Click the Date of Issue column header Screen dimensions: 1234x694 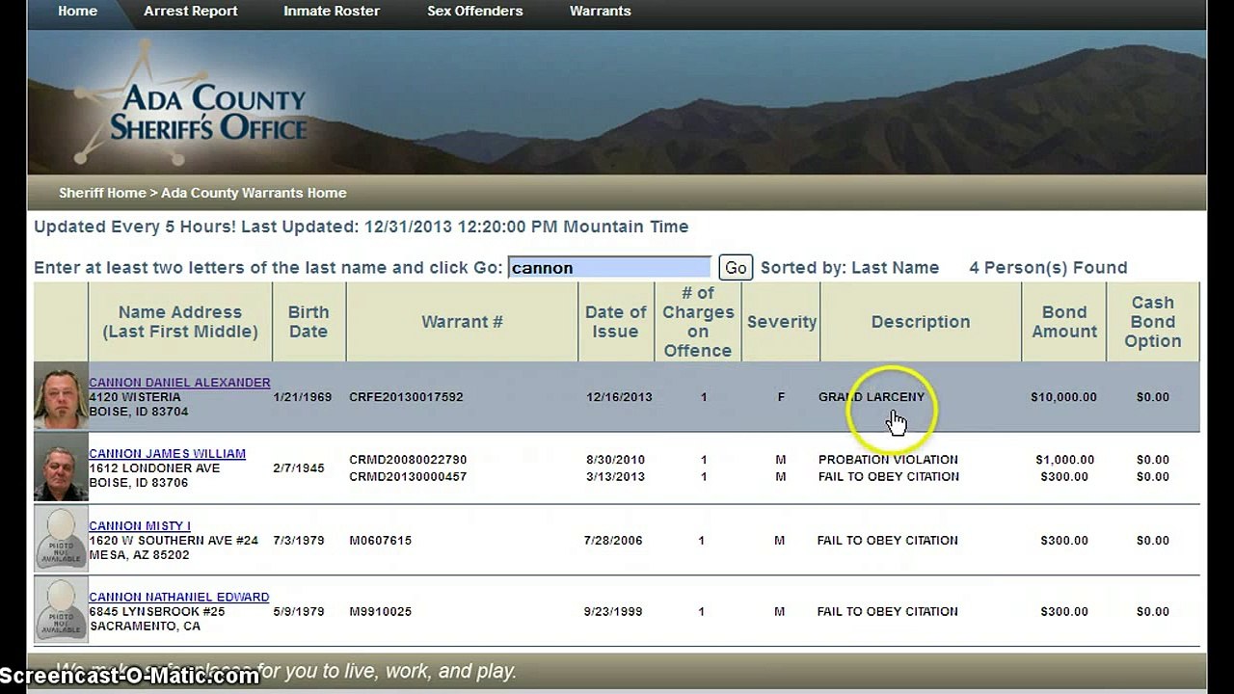pyautogui.click(x=616, y=322)
